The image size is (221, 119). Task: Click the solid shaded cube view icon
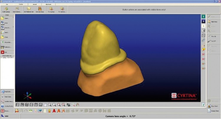point(27,105)
